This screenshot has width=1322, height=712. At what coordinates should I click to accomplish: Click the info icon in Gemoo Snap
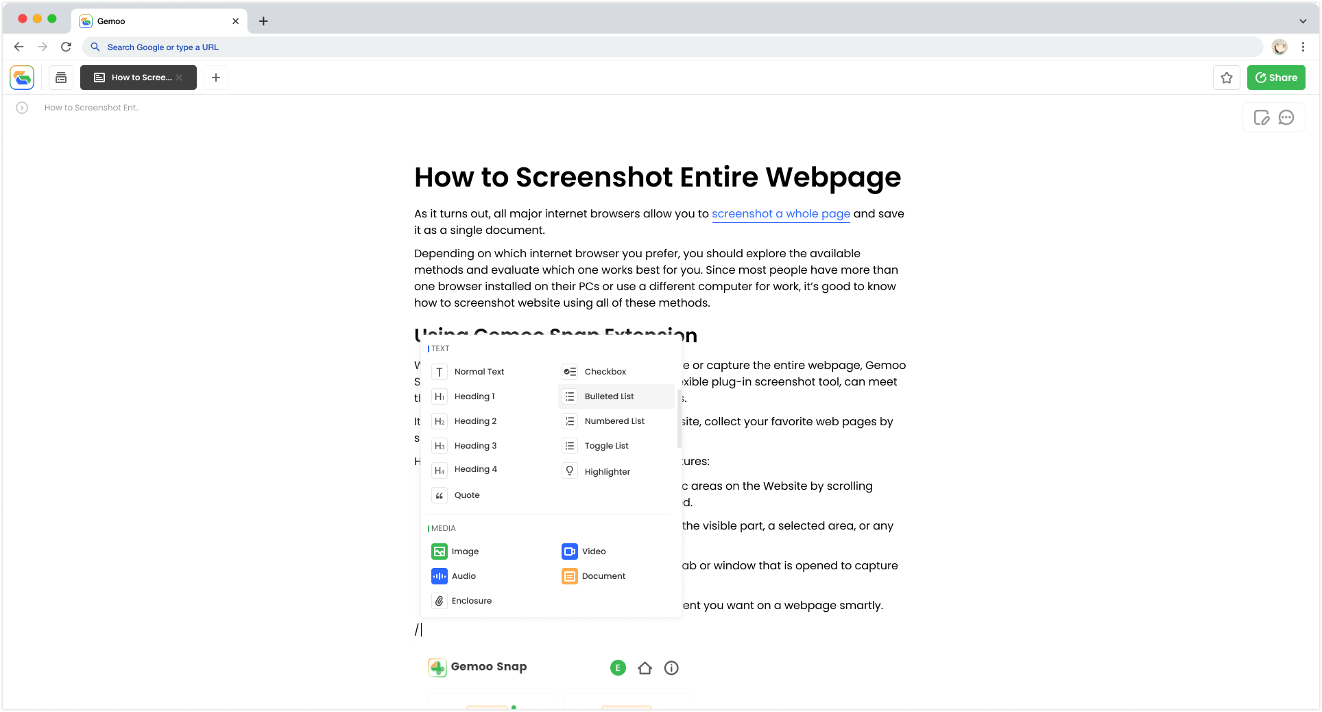(671, 668)
